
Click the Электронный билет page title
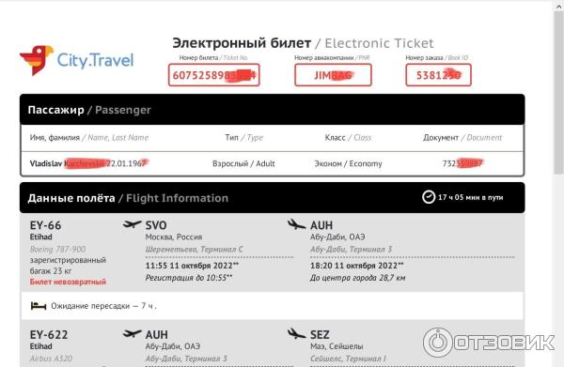pos(242,43)
